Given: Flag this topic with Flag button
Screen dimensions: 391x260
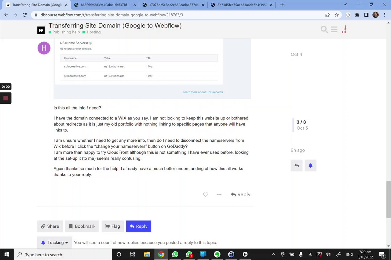Looking at the screenshot, I should pos(113,226).
